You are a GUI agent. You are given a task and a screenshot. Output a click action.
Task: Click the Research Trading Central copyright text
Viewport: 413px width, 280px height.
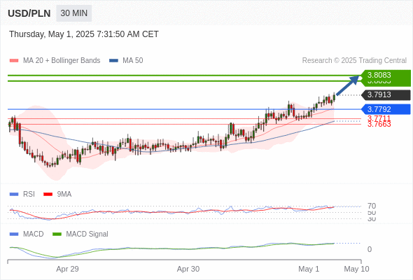point(354,61)
